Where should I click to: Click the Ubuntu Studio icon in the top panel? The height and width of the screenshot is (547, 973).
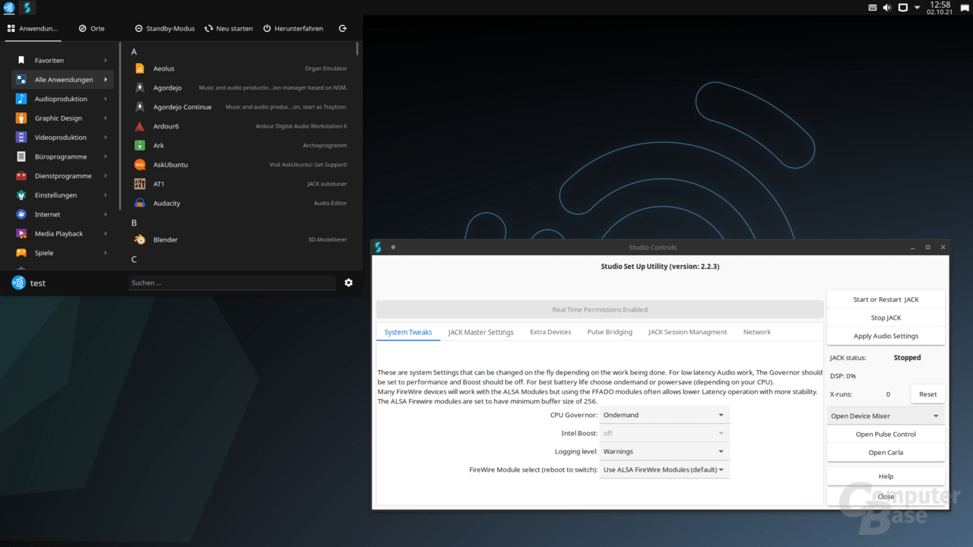[x=8, y=8]
